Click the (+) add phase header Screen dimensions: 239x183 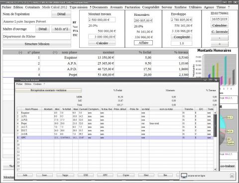pos(55,52)
